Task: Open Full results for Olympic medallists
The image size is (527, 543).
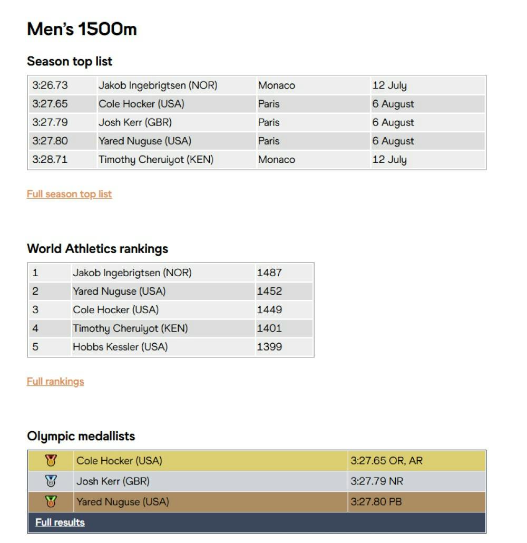Action: pyautogui.click(x=60, y=523)
